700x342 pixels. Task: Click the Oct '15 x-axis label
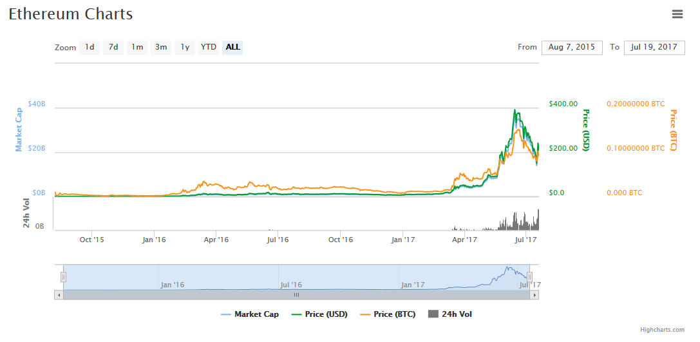(91, 240)
